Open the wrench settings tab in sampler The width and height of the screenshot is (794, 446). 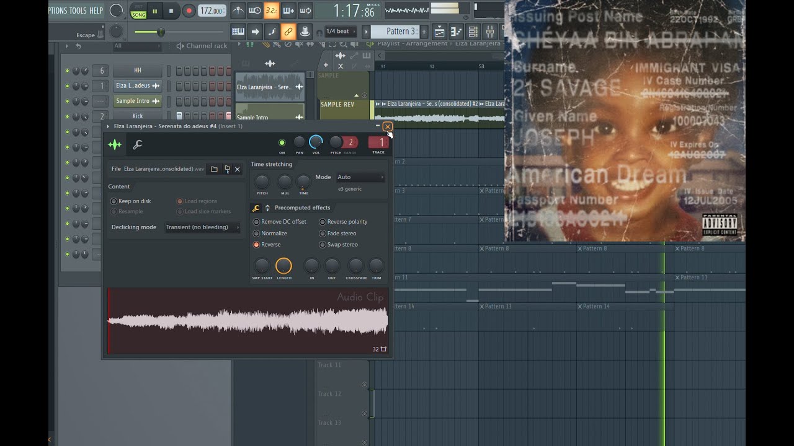pos(138,145)
